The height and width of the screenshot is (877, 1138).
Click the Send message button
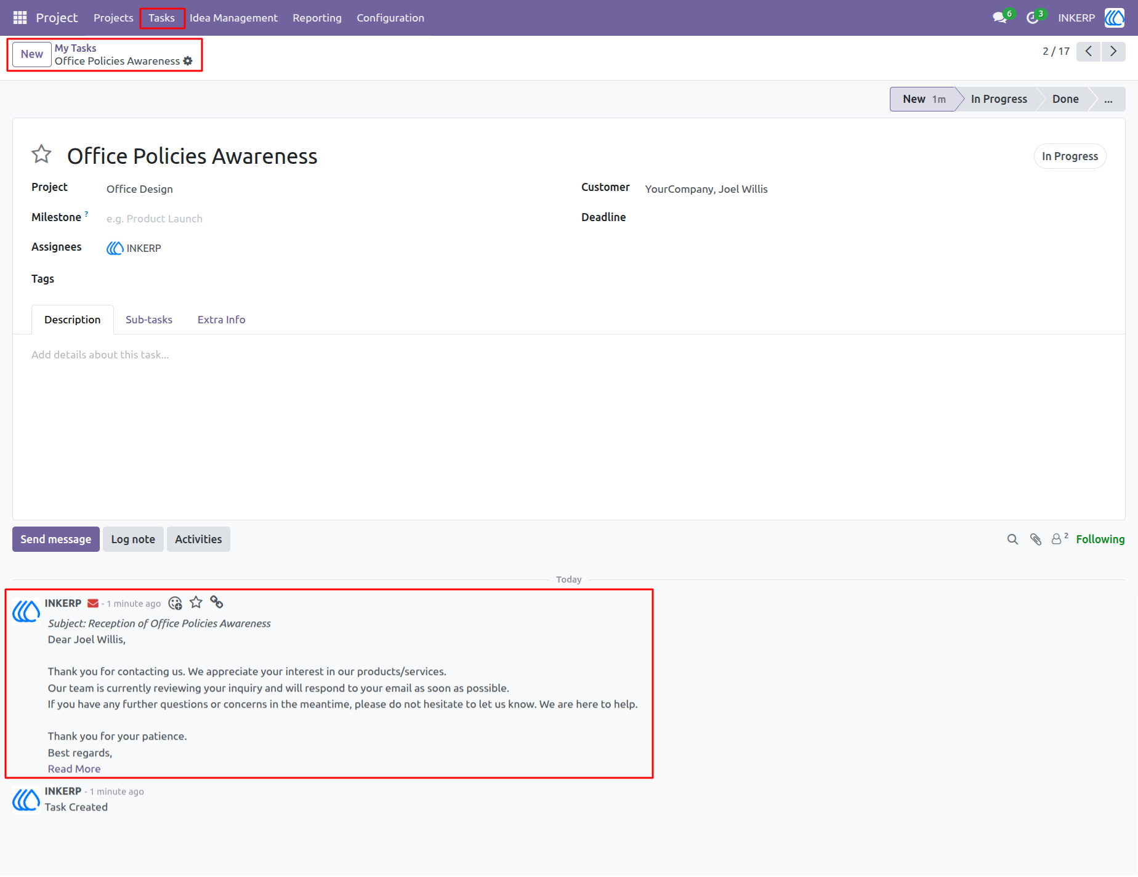point(56,540)
